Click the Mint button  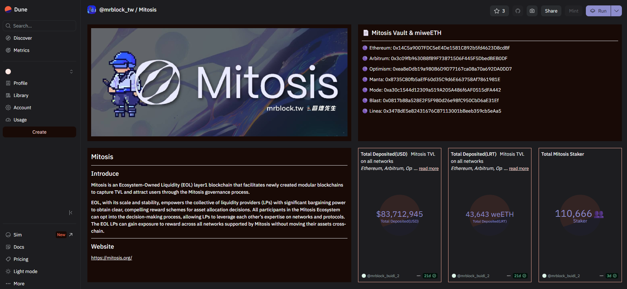(x=574, y=11)
